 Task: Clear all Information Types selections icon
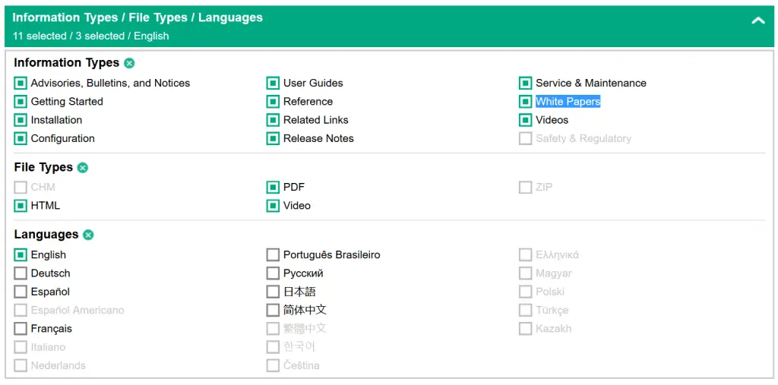[x=129, y=64]
